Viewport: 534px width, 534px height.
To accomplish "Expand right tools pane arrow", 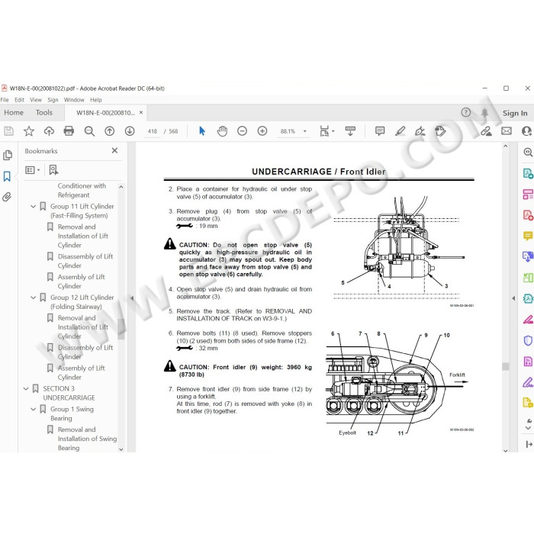I will coord(513,298).
